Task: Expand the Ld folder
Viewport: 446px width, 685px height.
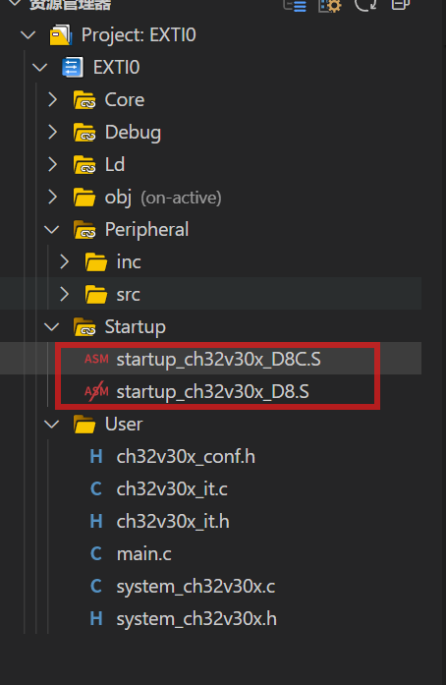Action: (52, 165)
